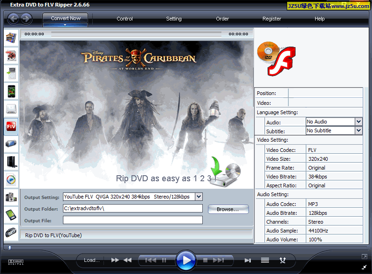Click the fast forward button
The height and width of the screenshot is (274, 372).
115,260
